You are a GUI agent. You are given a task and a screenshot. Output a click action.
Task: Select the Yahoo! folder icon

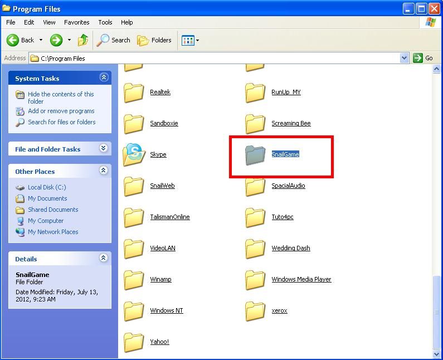tap(134, 342)
